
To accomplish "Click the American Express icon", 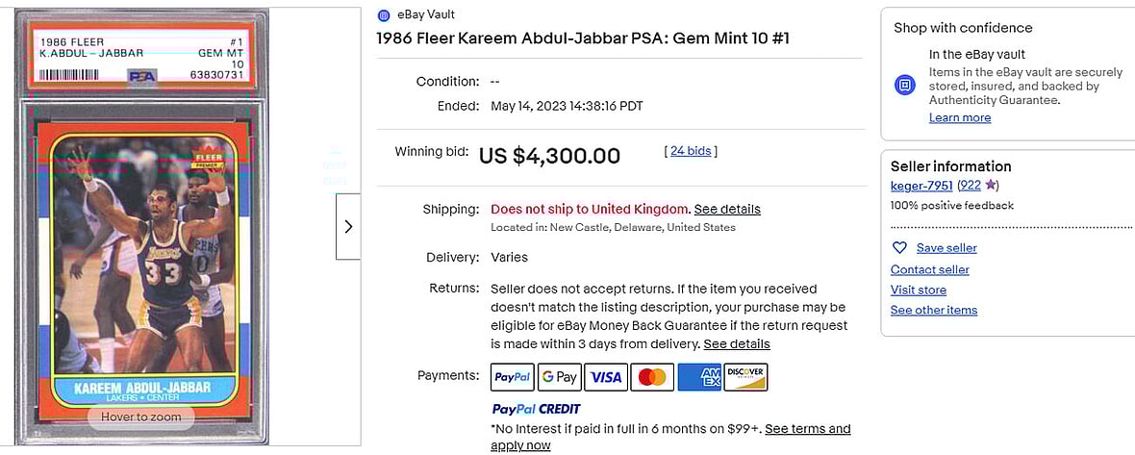I will point(699,377).
